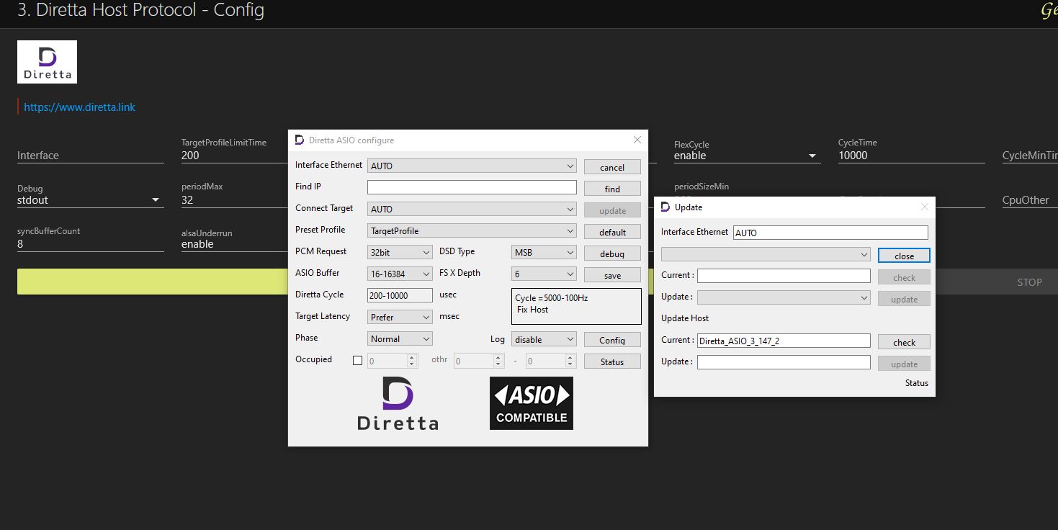Click the check button beside Diretta_ASIO_3_147_2
Screen dimensions: 1058x530
tap(904, 342)
